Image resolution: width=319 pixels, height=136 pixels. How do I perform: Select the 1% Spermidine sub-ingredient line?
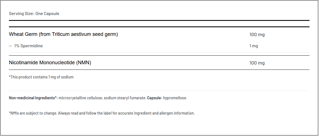(28, 46)
